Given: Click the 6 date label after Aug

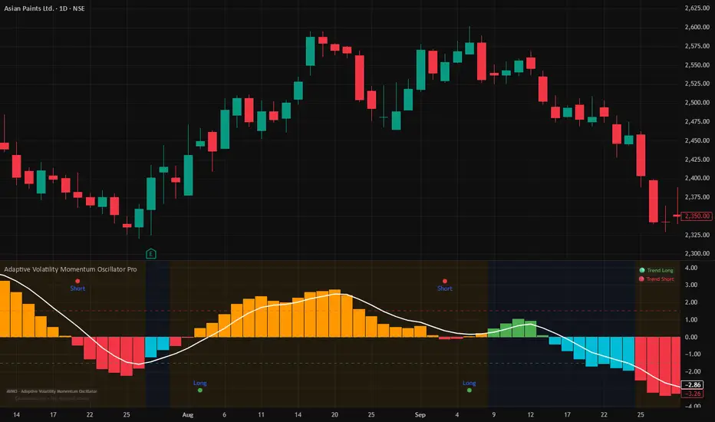Looking at the screenshot, I should pyautogui.click(x=224, y=414).
